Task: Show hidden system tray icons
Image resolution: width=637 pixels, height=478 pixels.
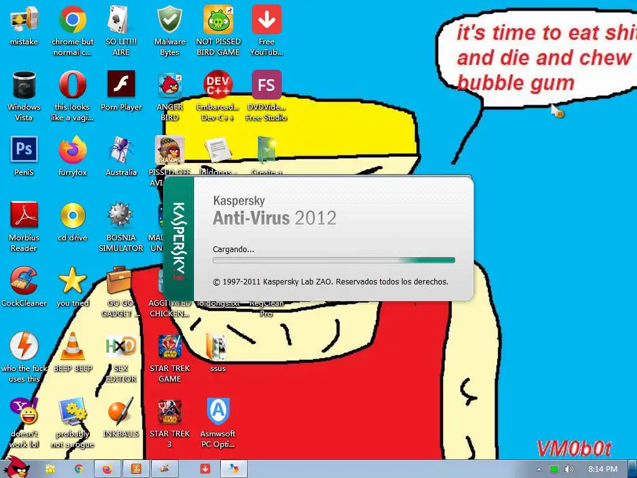Action: [539, 469]
